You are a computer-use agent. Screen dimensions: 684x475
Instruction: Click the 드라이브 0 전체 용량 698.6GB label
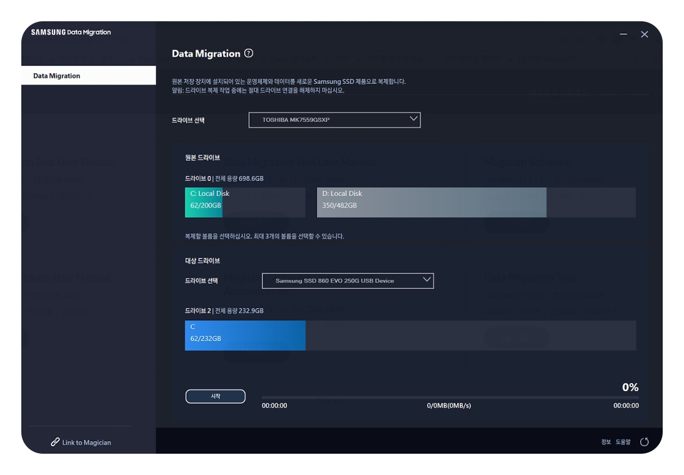coord(224,178)
